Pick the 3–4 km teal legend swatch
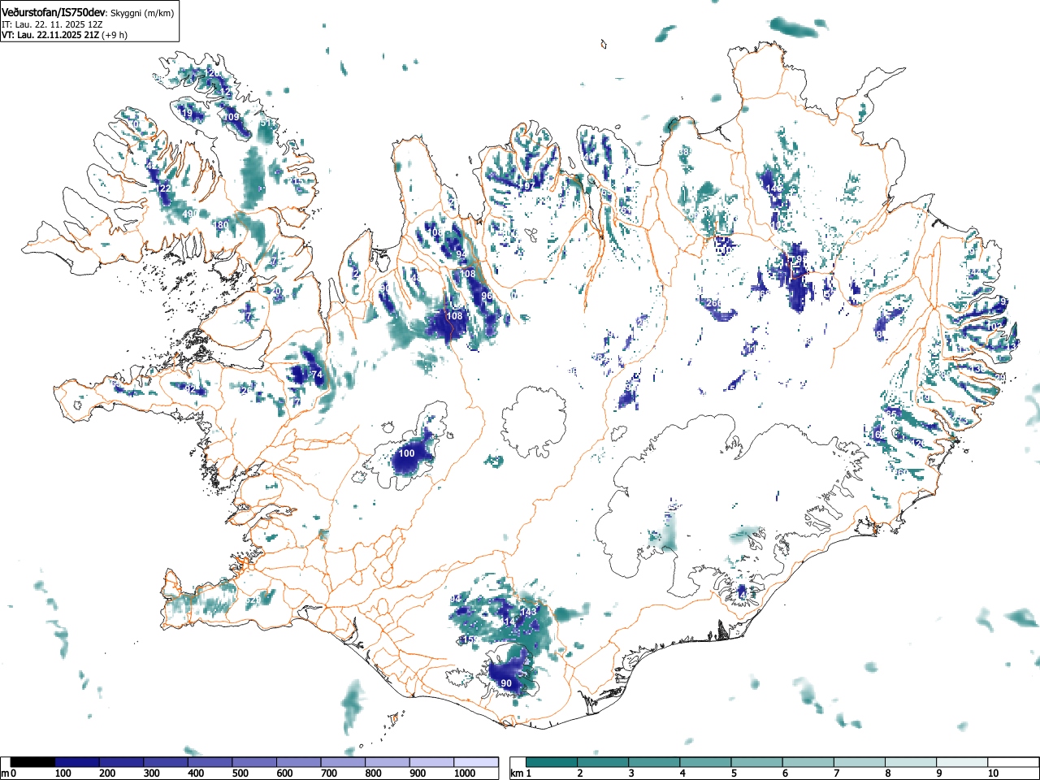The height and width of the screenshot is (780, 1040). click(x=654, y=762)
